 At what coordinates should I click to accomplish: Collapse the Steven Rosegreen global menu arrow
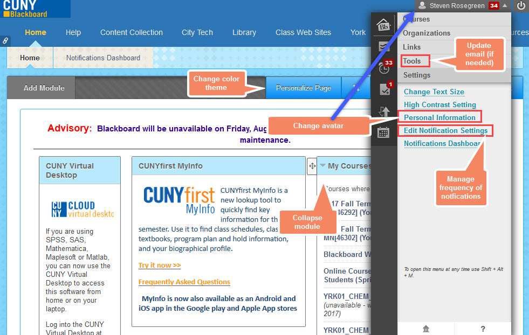click(x=505, y=5)
